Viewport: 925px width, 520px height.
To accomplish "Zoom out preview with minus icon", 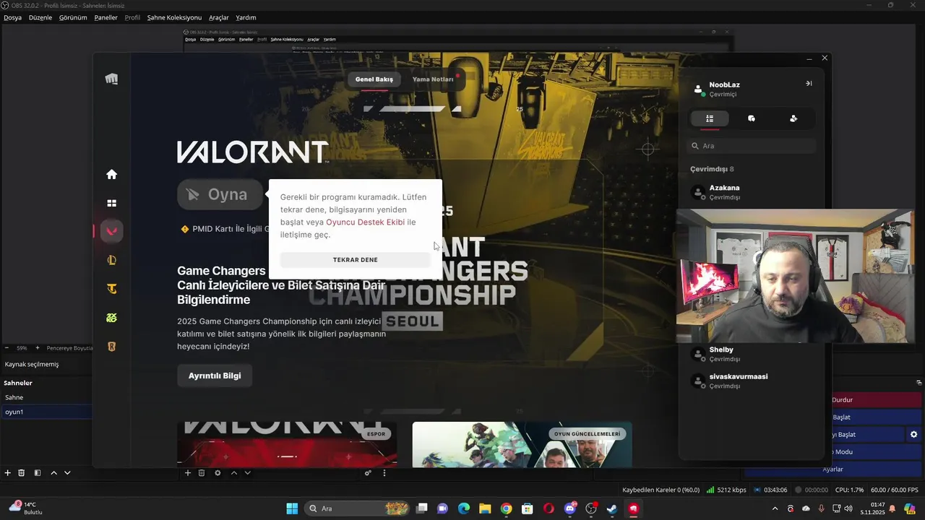I will 8,348.
